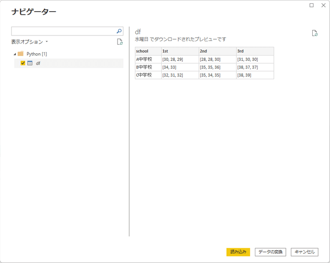Click the データの変換 button
This screenshot has height=263, width=330.
pos(270,252)
